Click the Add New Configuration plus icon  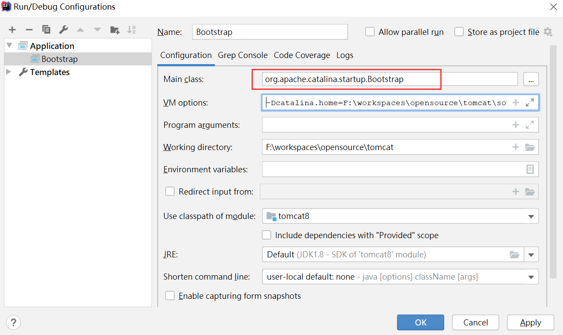12,30
